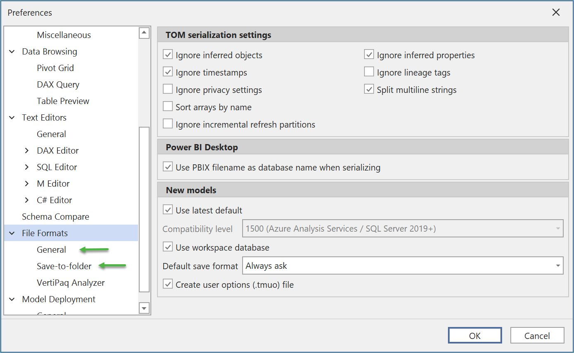
Task: Collapse the File Formats section
Action: click(x=12, y=233)
